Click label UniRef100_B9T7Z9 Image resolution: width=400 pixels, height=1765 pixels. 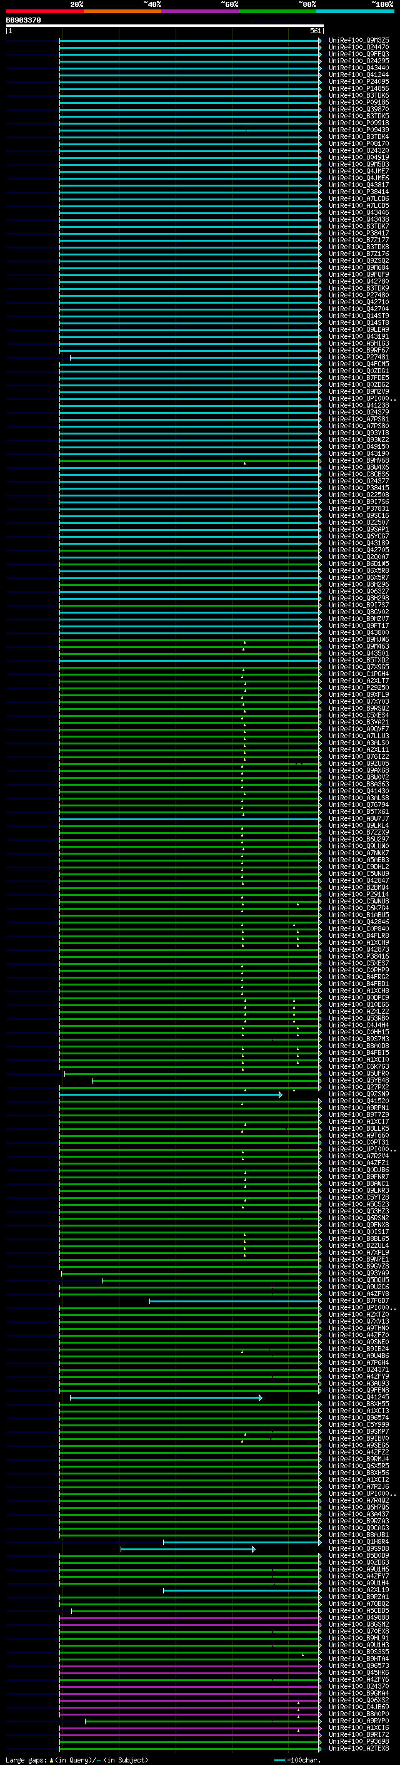359,1114
